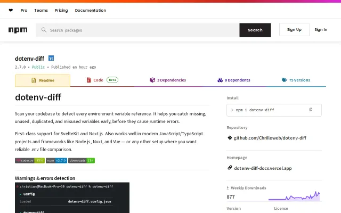The height and width of the screenshot is (213, 341).
Task: Click the Sign In link
Action: [321, 30]
